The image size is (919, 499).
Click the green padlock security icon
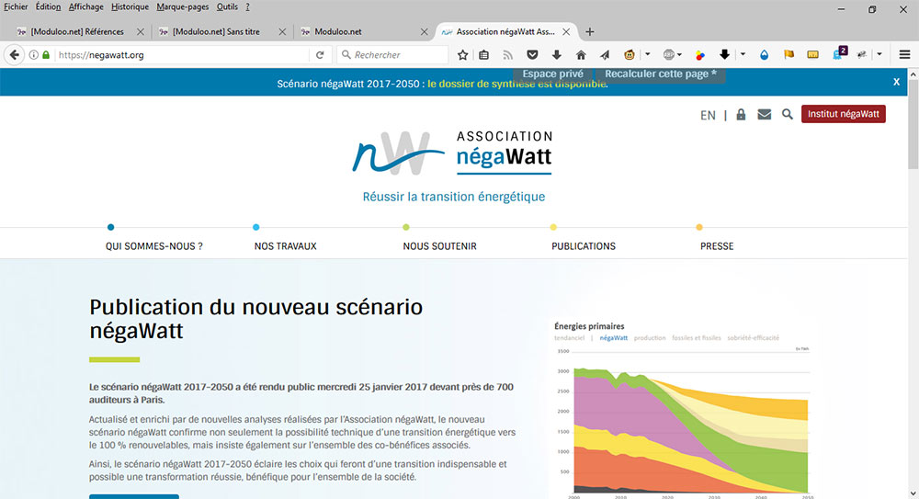[46, 54]
